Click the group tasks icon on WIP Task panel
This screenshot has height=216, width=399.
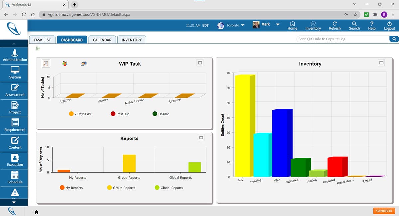tap(65, 63)
